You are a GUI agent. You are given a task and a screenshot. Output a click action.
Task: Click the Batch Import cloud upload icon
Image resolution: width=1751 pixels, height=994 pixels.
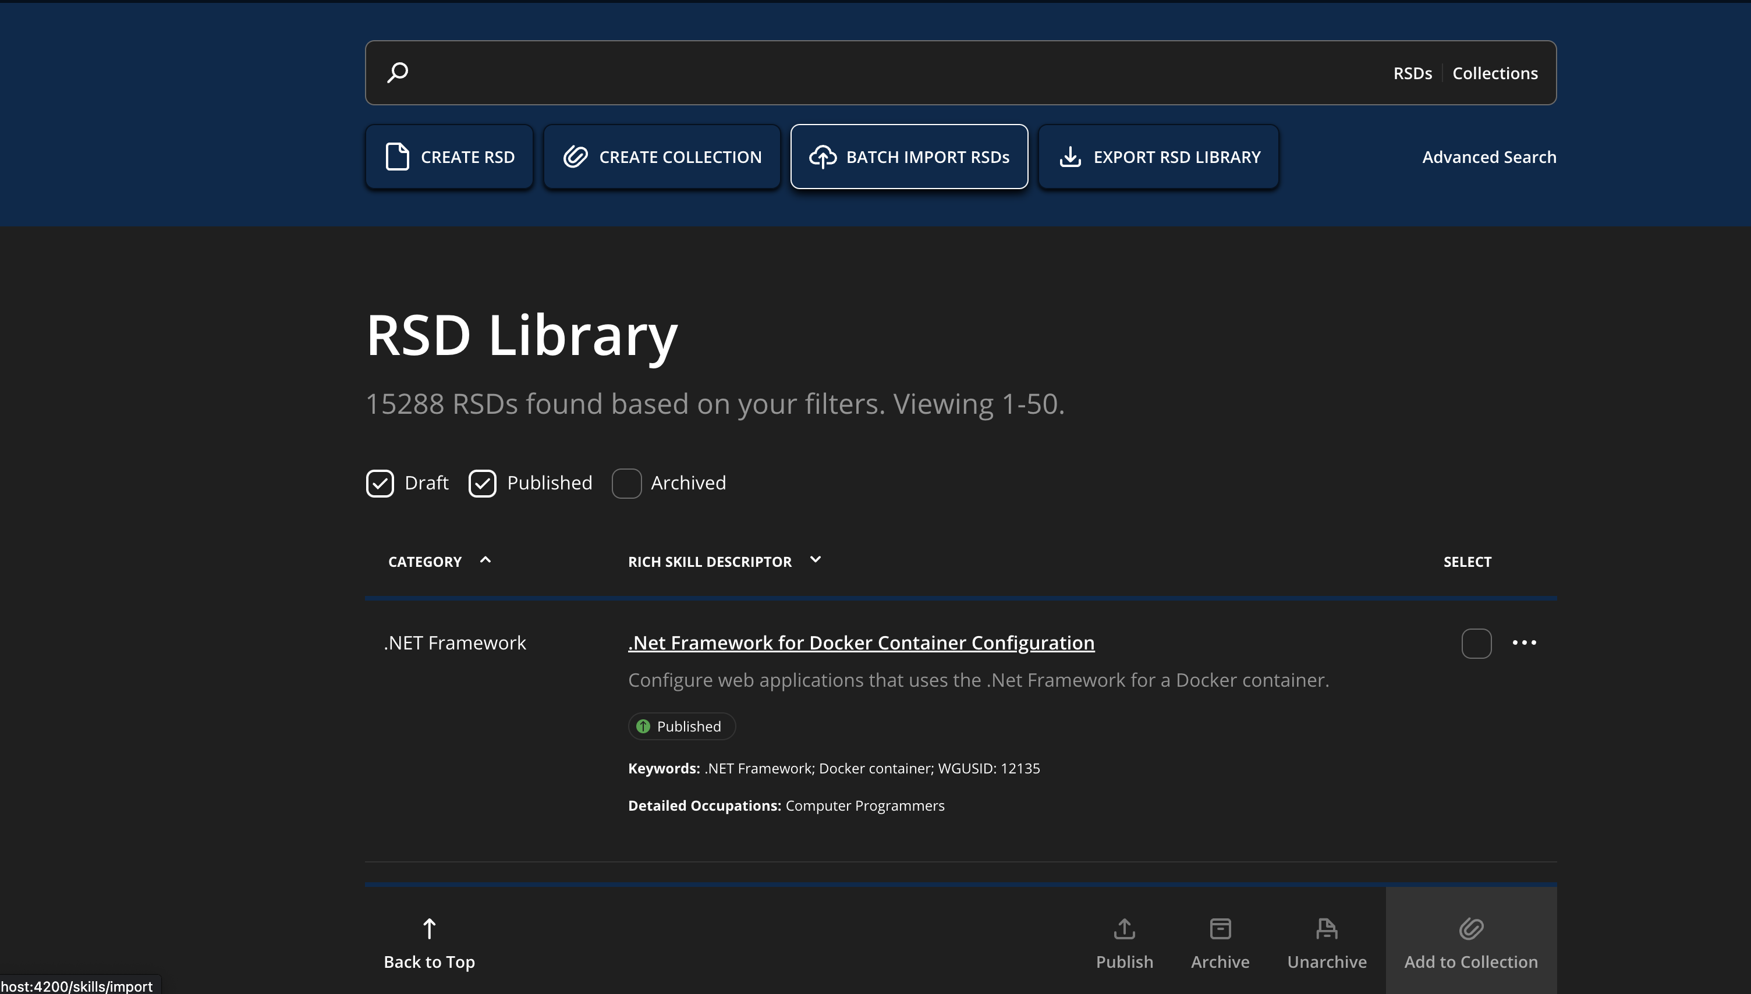[x=822, y=157]
